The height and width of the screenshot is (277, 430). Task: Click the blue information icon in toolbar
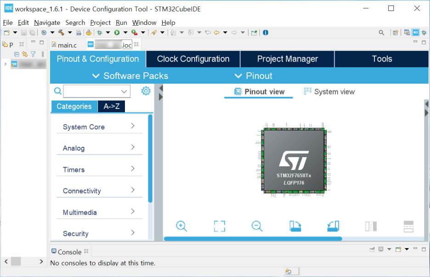[x=266, y=33]
